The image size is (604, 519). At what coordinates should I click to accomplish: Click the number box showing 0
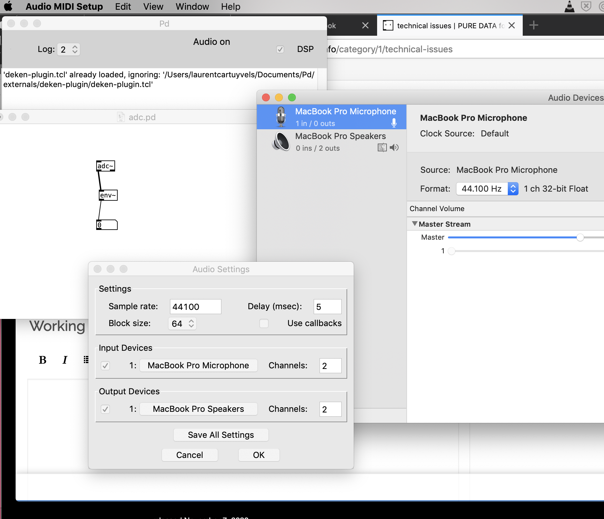[107, 225]
